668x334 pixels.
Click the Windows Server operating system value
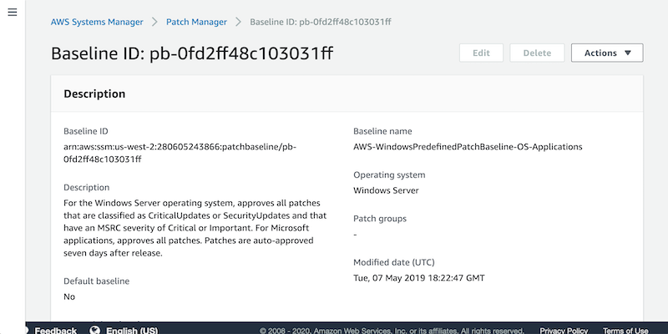[386, 190]
